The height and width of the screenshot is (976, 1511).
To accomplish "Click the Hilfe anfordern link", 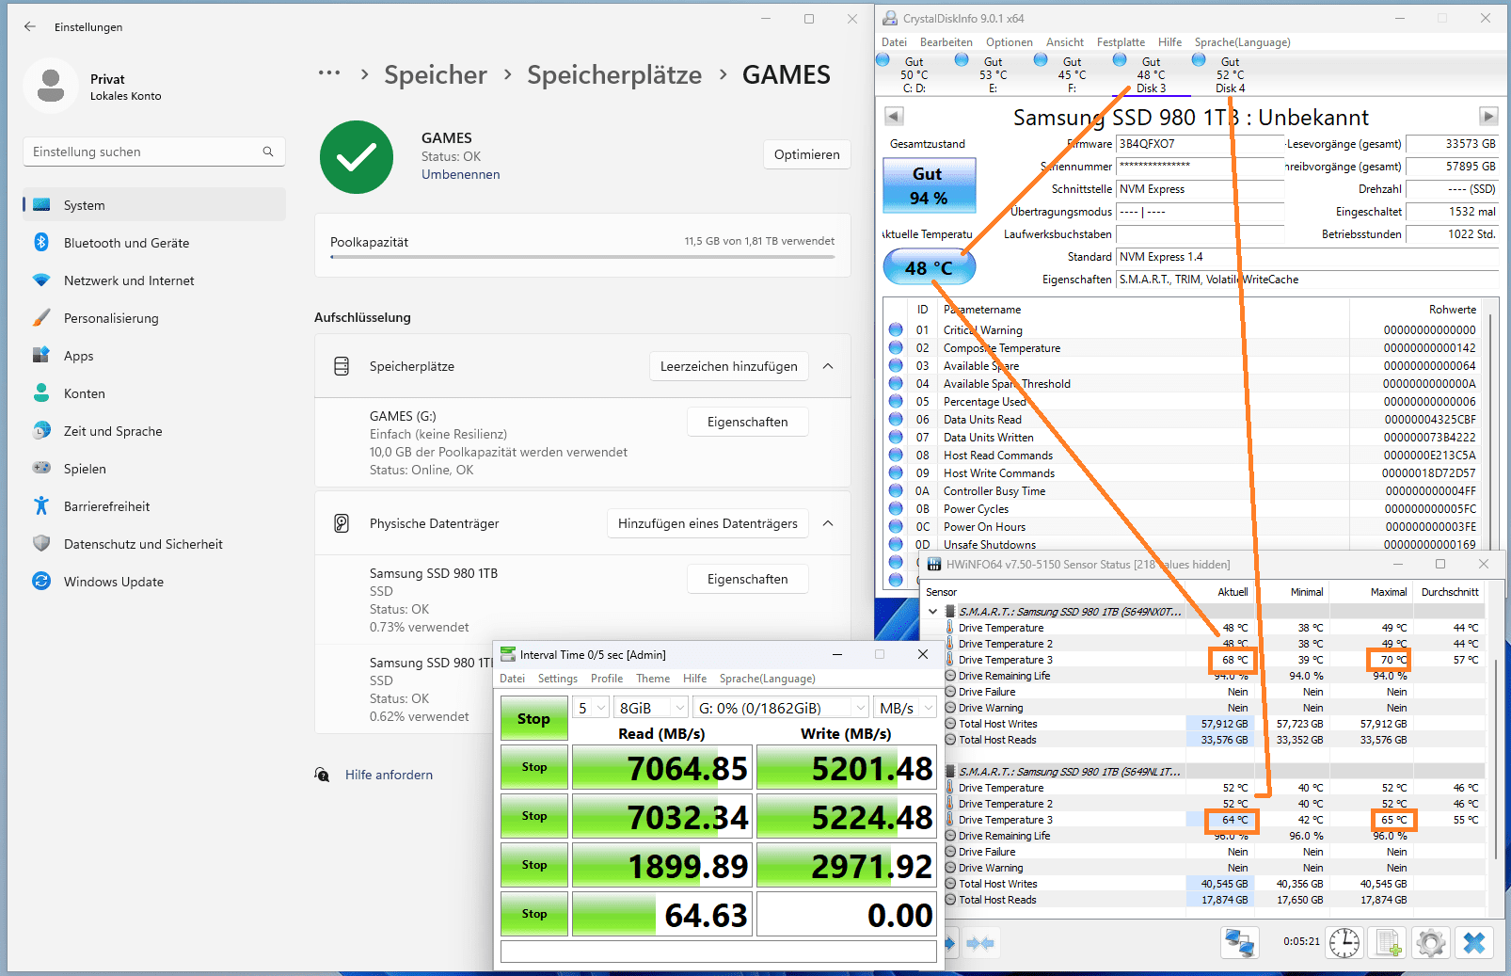I will tap(389, 775).
